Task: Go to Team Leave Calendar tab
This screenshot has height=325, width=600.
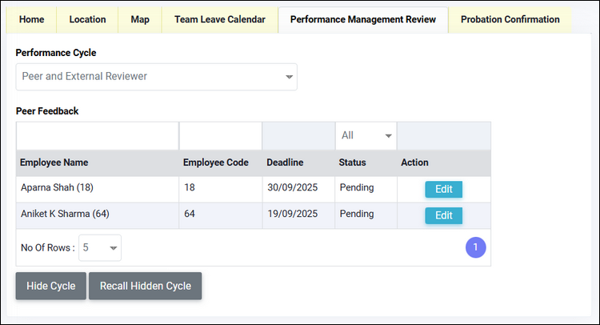Action: coord(219,19)
